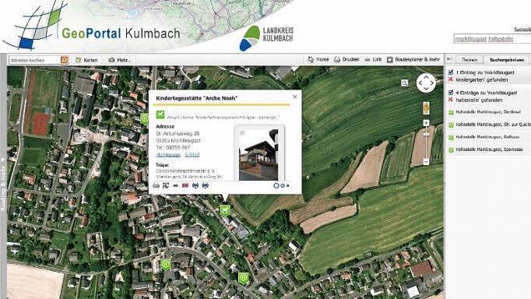Viewport: 531px width, 299px height.
Task: Open the Homepage link in popup
Action: point(168,155)
